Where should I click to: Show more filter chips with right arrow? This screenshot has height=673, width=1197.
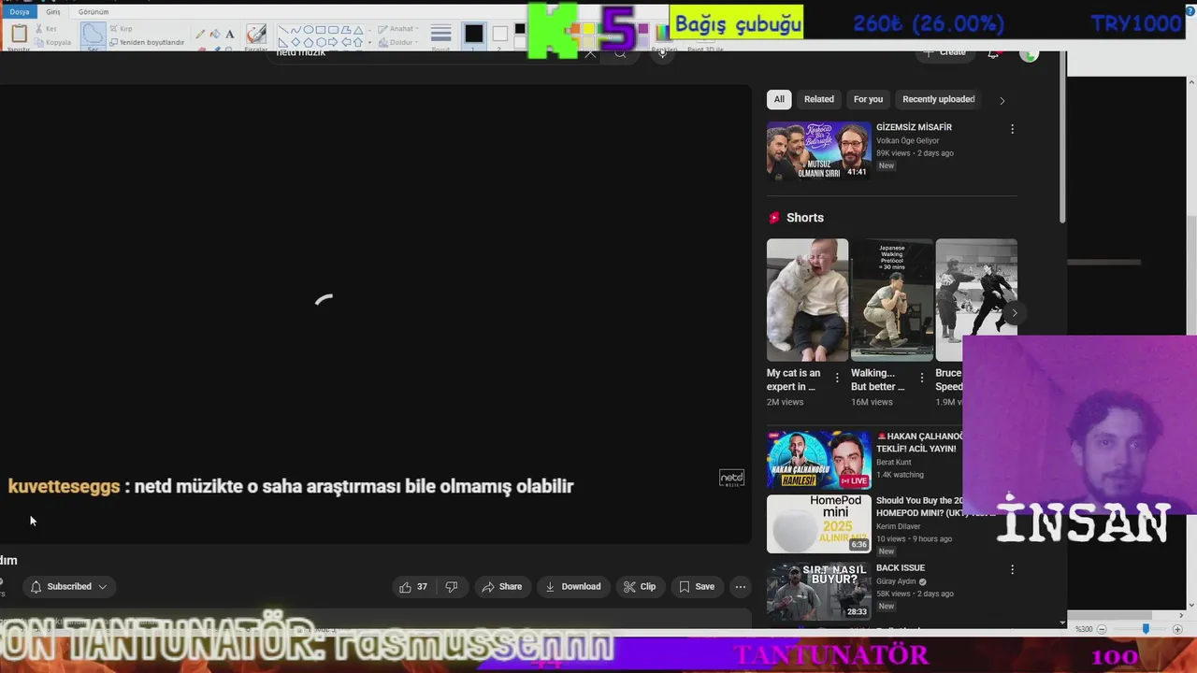click(1002, 100)
